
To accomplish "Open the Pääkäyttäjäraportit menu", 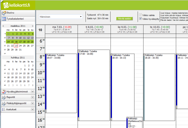I will coord(18,103).
